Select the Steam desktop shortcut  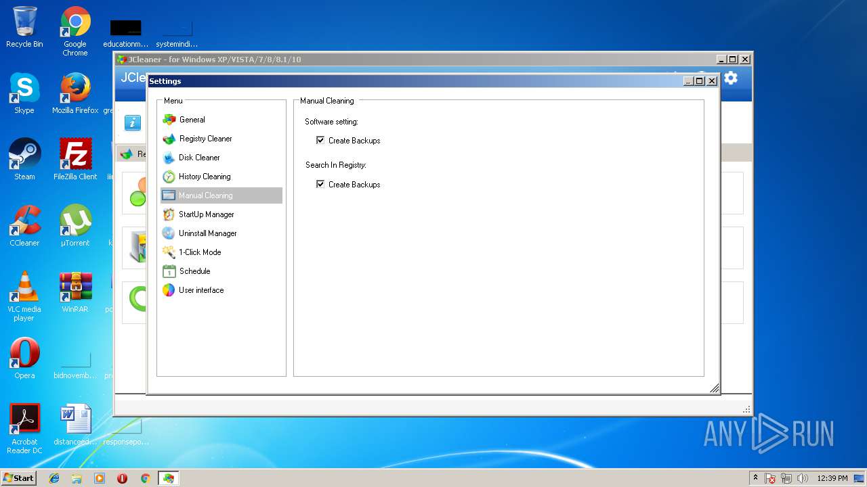coord(24,160)
